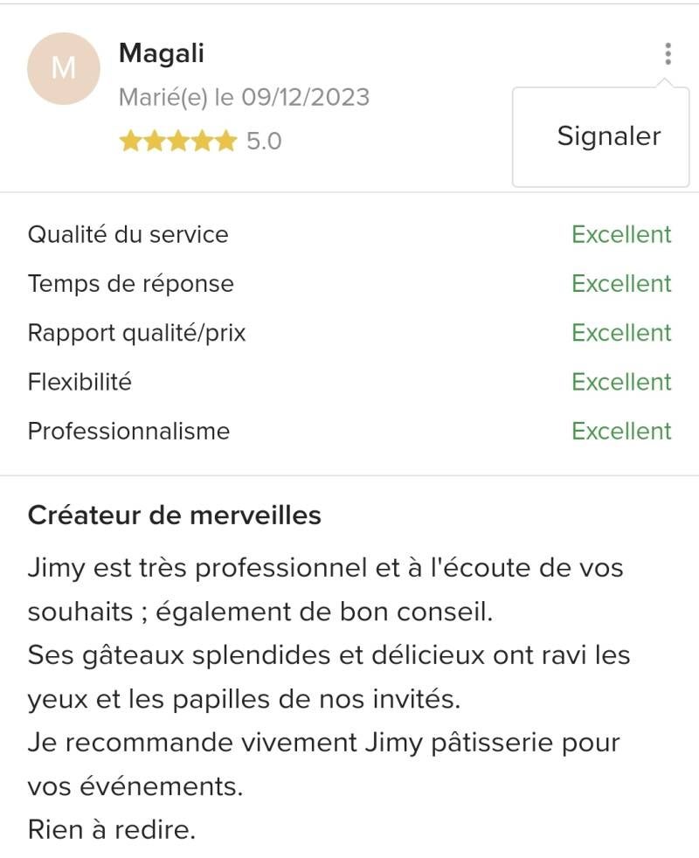The width and height of the screenshot is (699, 858).
Task: Click Excellent beside Flexibilité
Action: click(621, 382)
